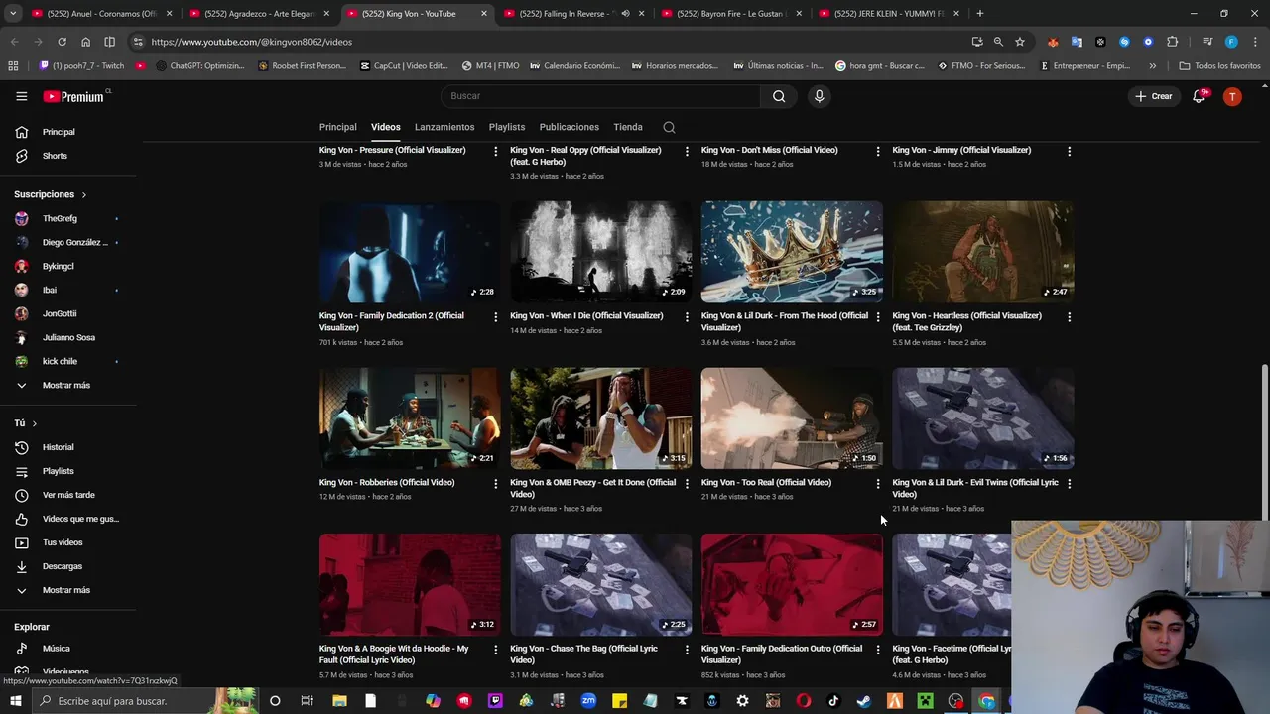Expand Mostrar más under Tú section

tap(68, 590)
